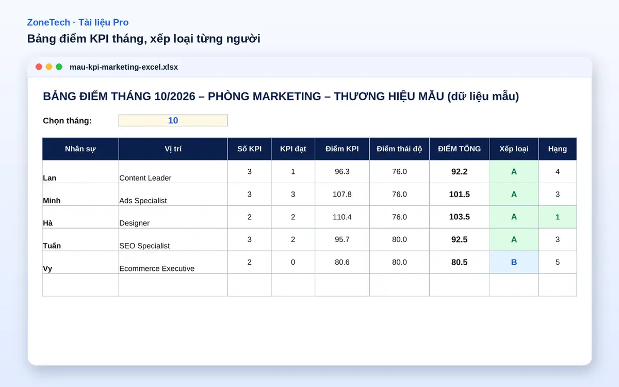This screenshot has width=619, height=387.
Task: Click the Ads Specialist position cell
Action: point(173,195)
